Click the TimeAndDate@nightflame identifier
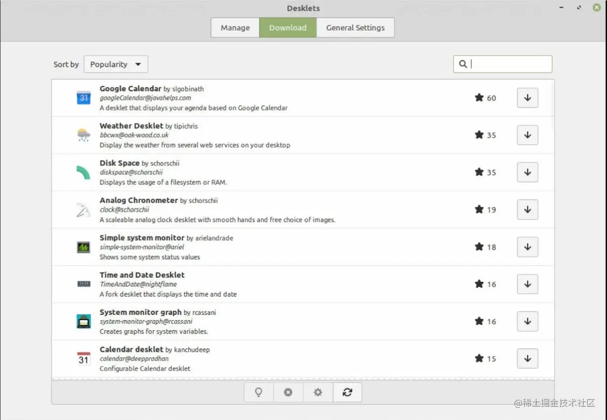 click(138, 284)
